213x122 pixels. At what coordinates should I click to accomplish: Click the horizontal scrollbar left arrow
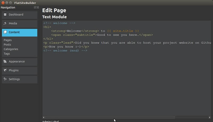(44, 117)
